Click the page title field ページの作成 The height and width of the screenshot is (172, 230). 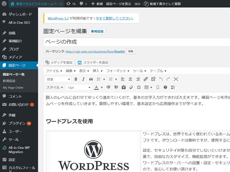[137, 42]
